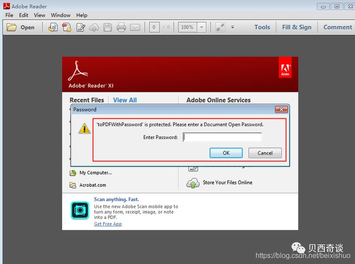355x264 pixels.
Task: Click the Open text button
Action: click(x=28, y=27)
